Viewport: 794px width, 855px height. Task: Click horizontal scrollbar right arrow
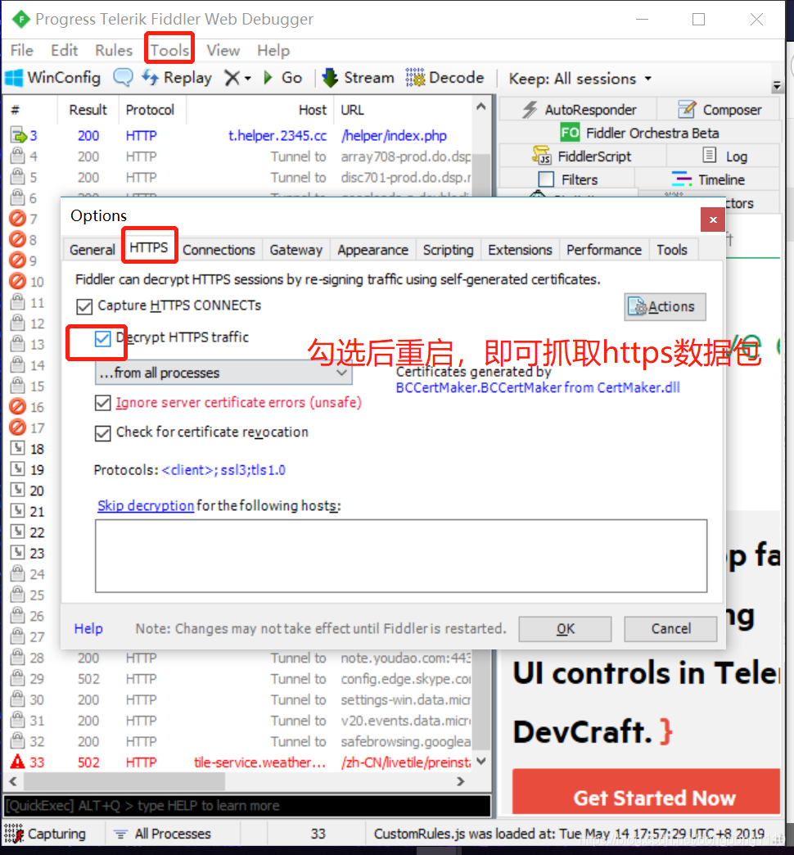point(461,781)
